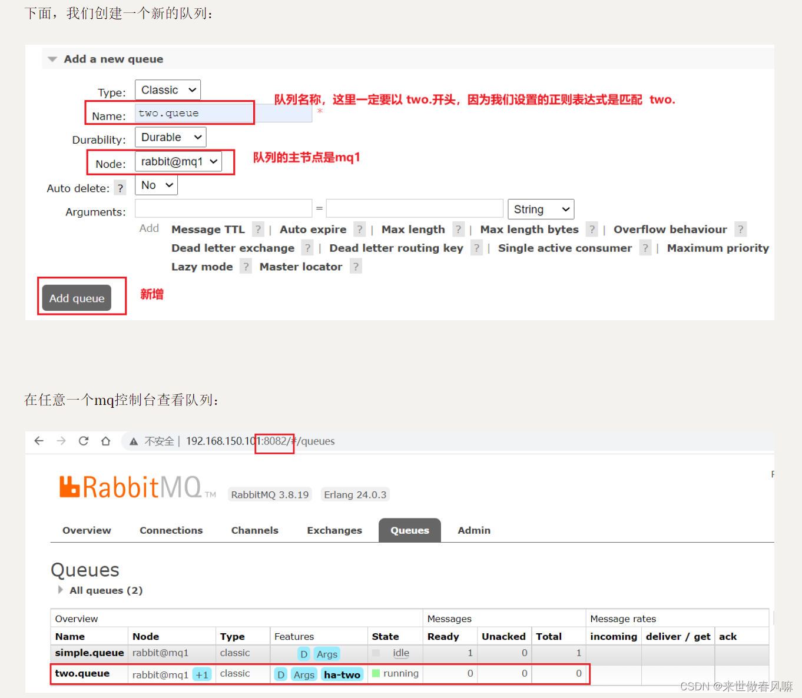Sort queues by Total column header
802x698 pixels.
click(549, 637)
